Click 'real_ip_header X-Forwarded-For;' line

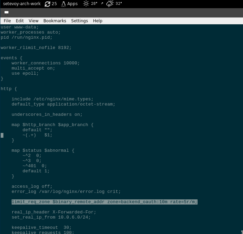coord(54,212)
